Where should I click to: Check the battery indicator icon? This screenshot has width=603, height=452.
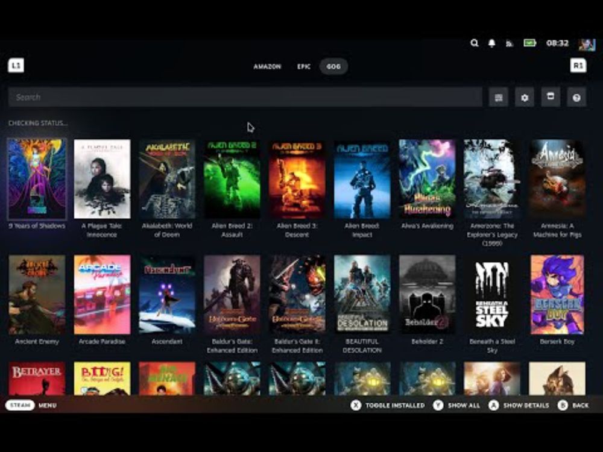point(529,43)
